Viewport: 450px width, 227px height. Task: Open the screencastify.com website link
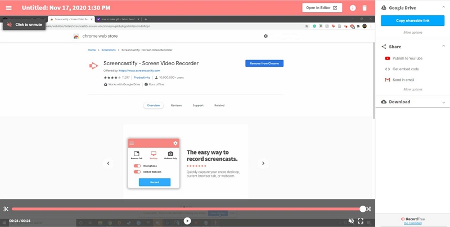[139, 70]
